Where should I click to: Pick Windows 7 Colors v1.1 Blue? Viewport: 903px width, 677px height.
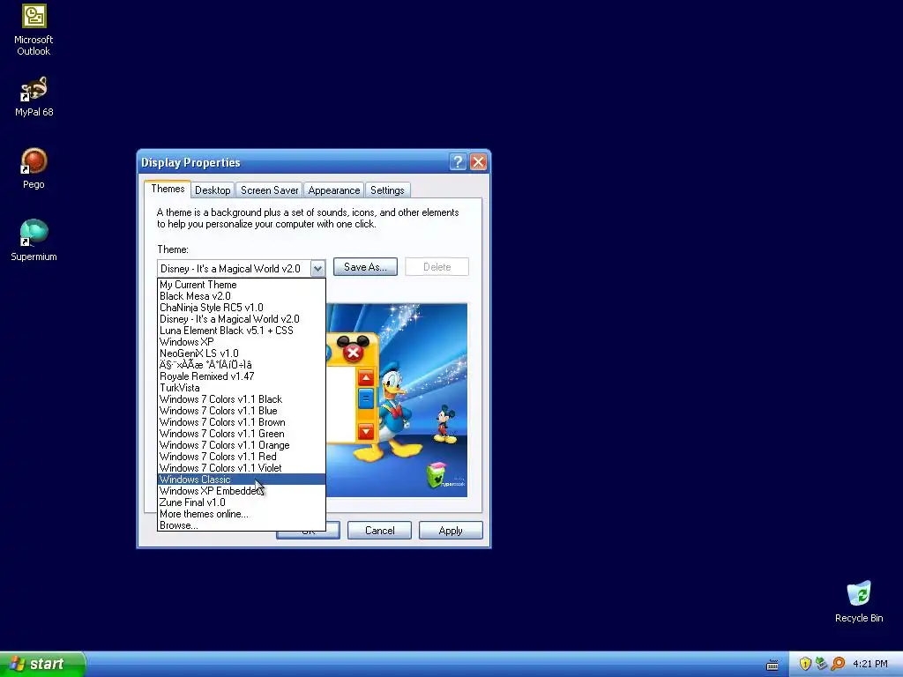[x=242, y=411]
